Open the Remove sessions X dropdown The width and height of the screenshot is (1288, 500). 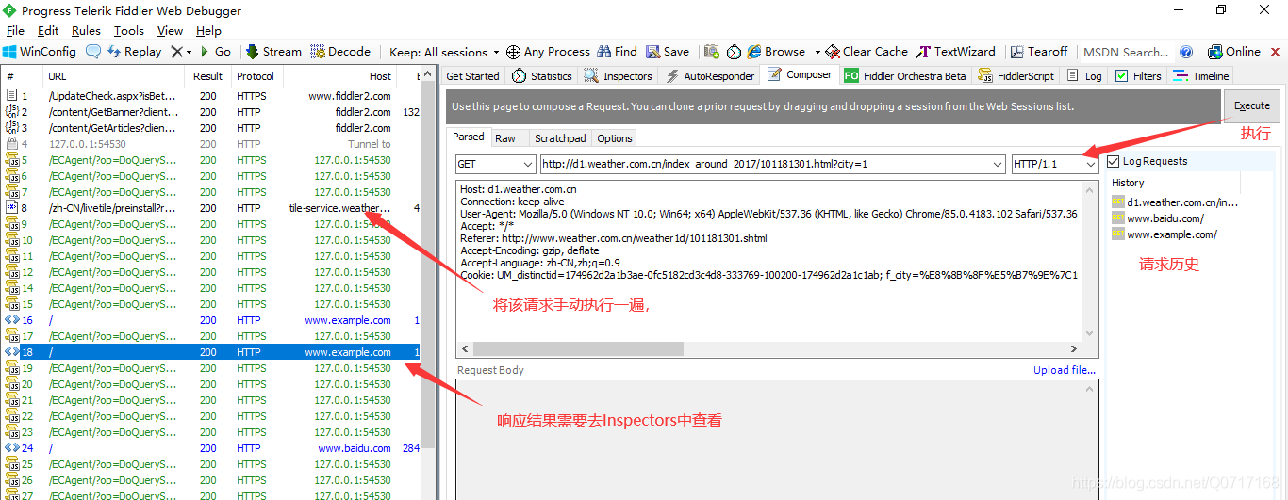pos(182,52)
